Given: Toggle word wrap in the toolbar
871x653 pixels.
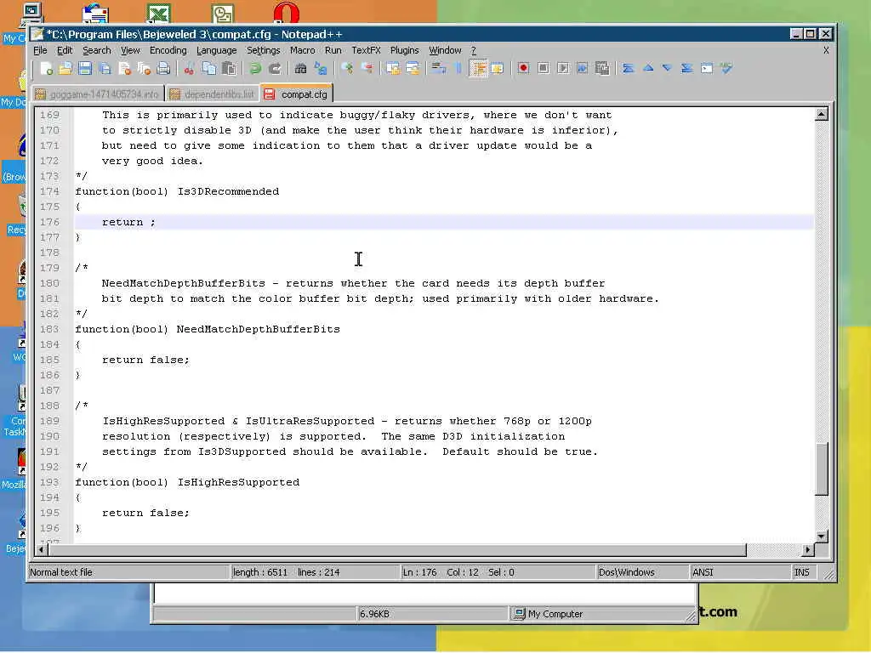Looking at the screenshot, I should point(439,68).
